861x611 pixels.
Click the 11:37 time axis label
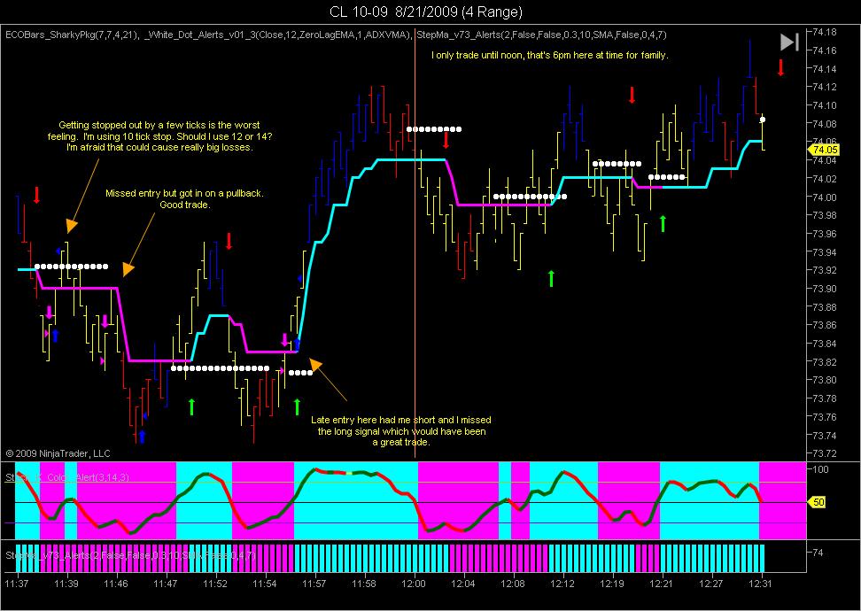click(x=15, y=583)
